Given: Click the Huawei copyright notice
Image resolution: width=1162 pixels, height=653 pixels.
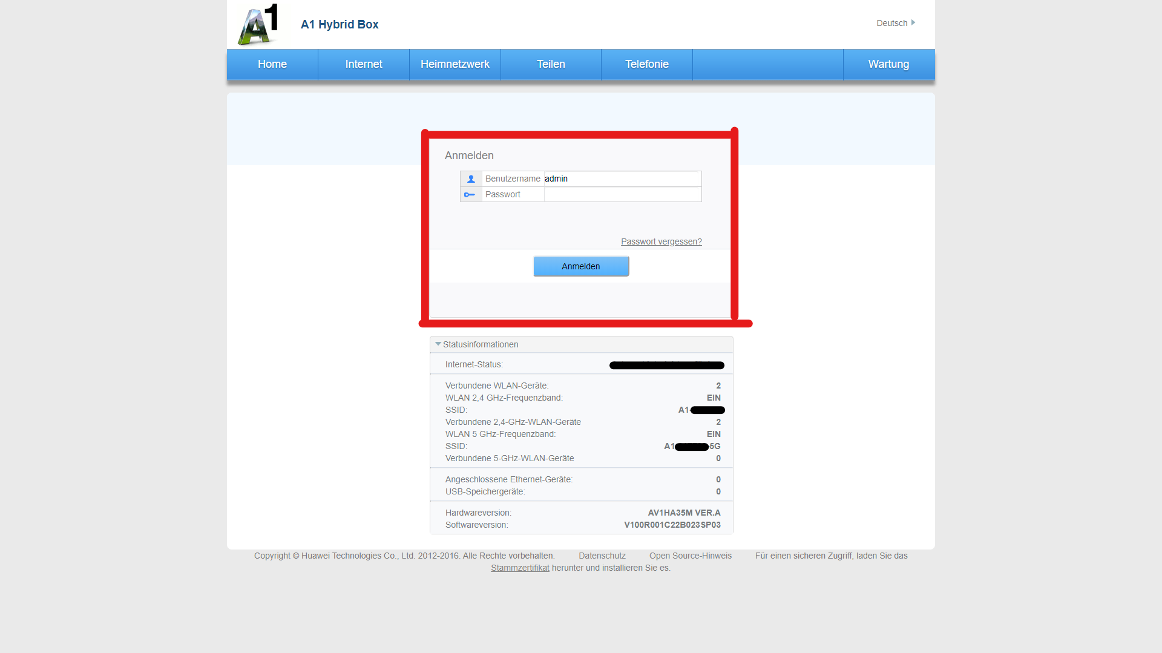Looking at the screenshot, I should (x=404, y=556).
